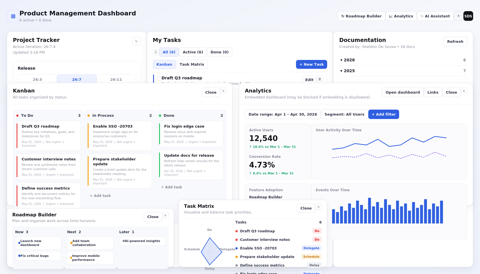
Task: Switch to the Task Matrix view tab
Action: point(192,65)
